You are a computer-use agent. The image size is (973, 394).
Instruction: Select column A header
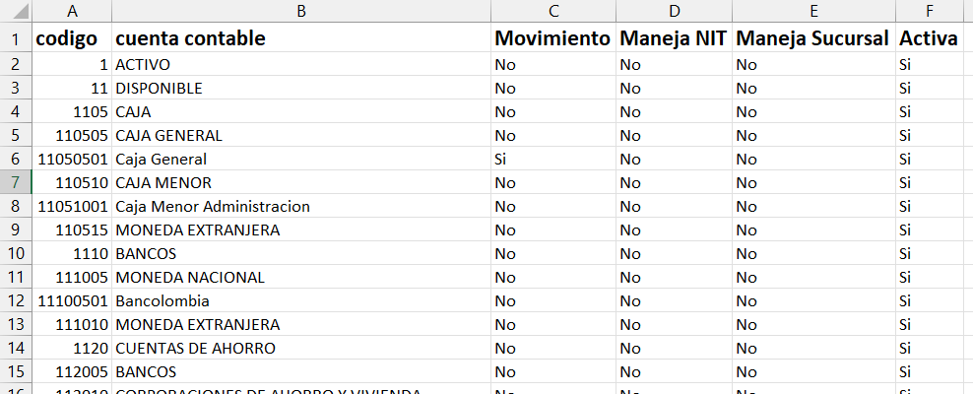72,11
